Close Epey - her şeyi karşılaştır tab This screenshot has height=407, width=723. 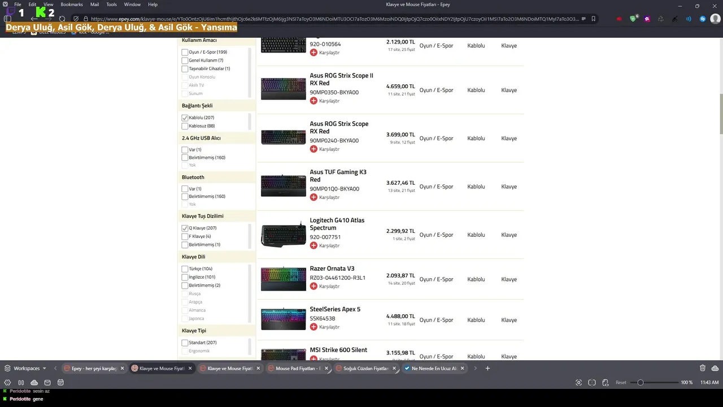pyautogui.click(x=122, y=369)
